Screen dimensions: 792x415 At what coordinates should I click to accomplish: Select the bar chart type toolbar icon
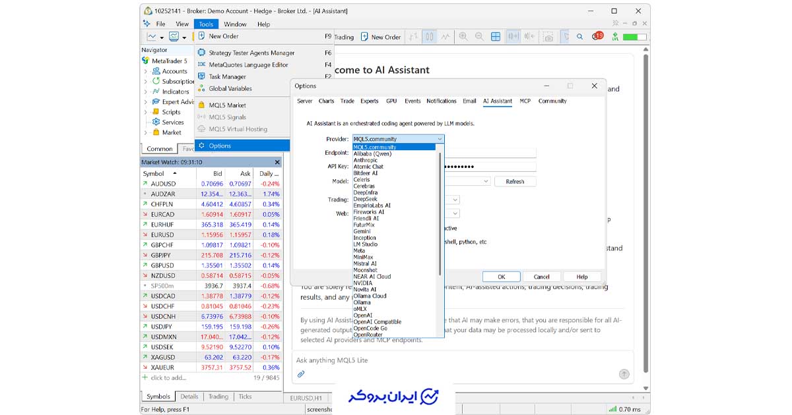[413, 37]
